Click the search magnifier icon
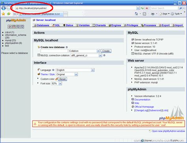The width and height of the screenshot is (187, 143). [181, 8]
